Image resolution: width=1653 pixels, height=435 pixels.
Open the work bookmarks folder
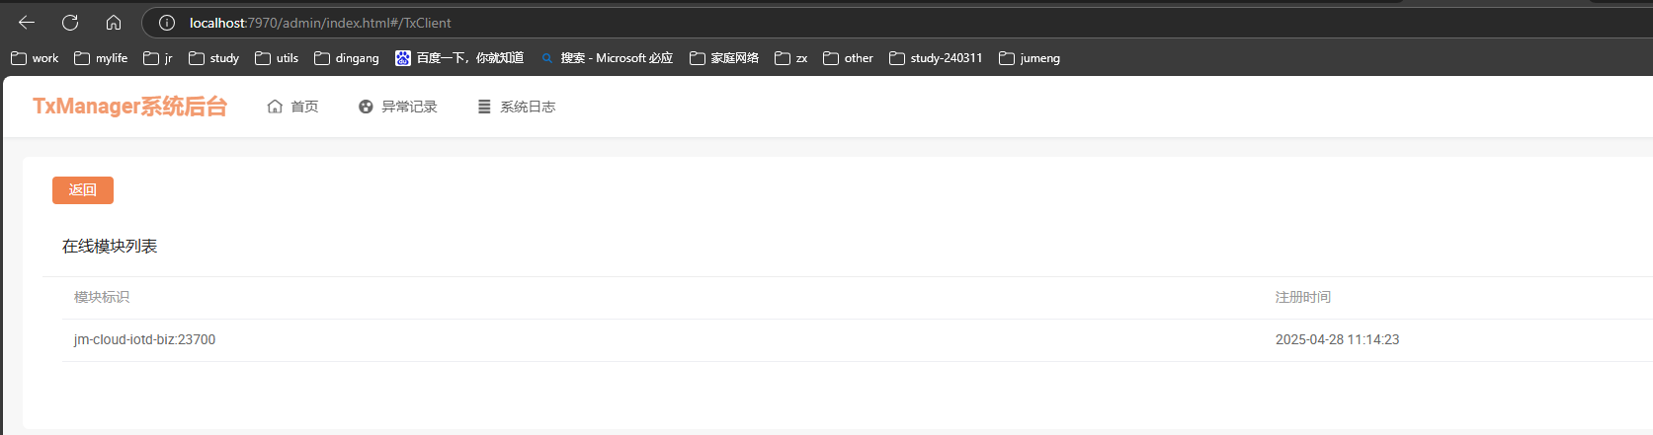coord(35,58)
